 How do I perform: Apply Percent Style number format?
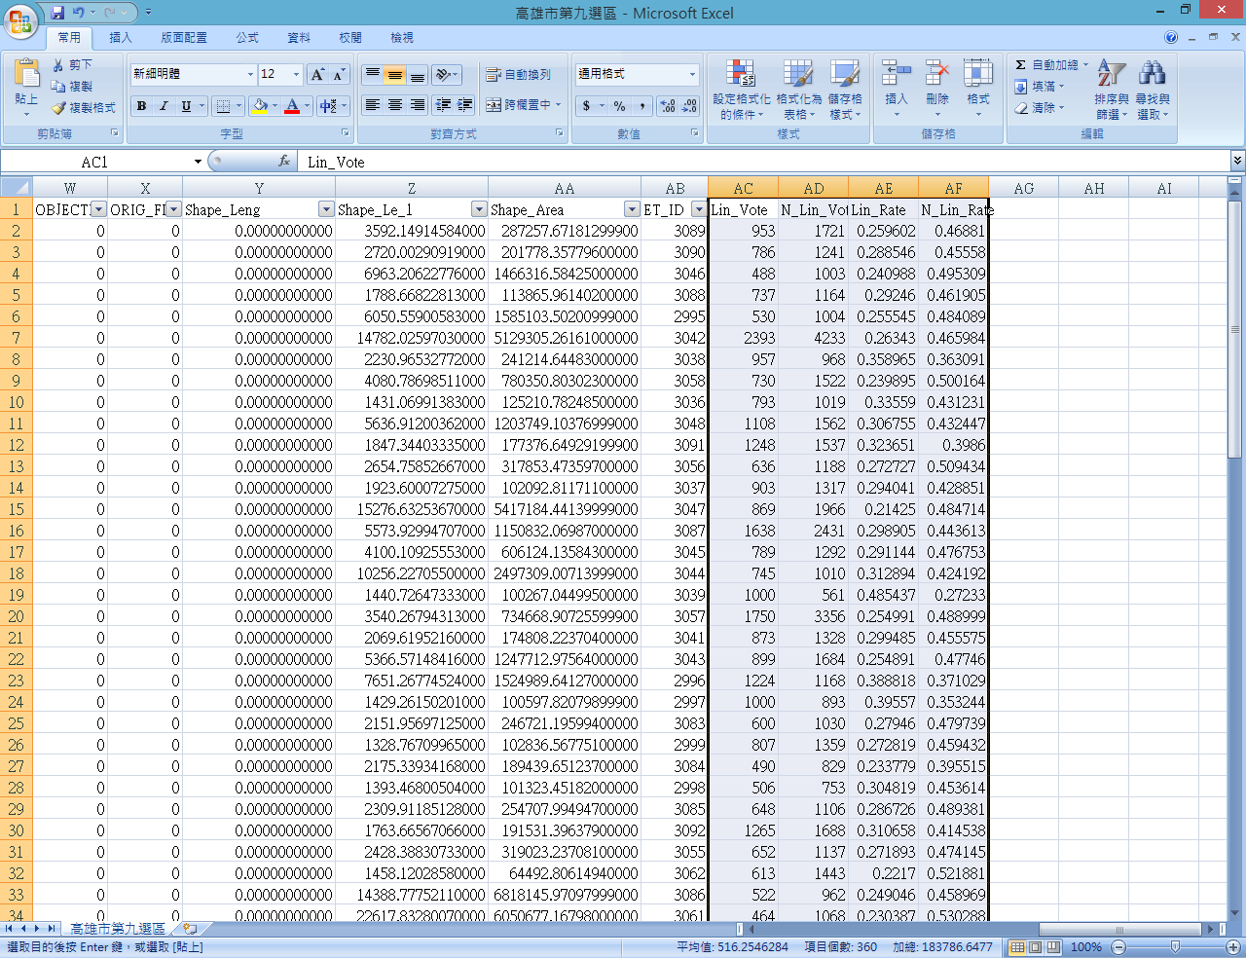(619, 106)
